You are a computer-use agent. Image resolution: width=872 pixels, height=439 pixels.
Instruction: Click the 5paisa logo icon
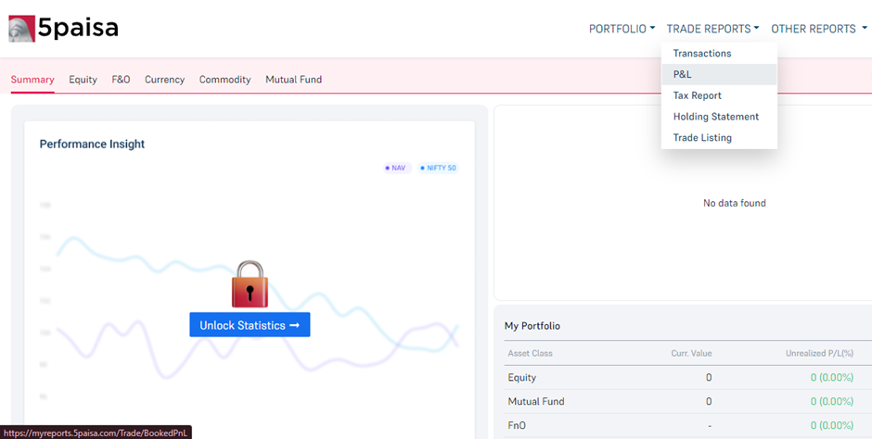[x=21, y=29]
